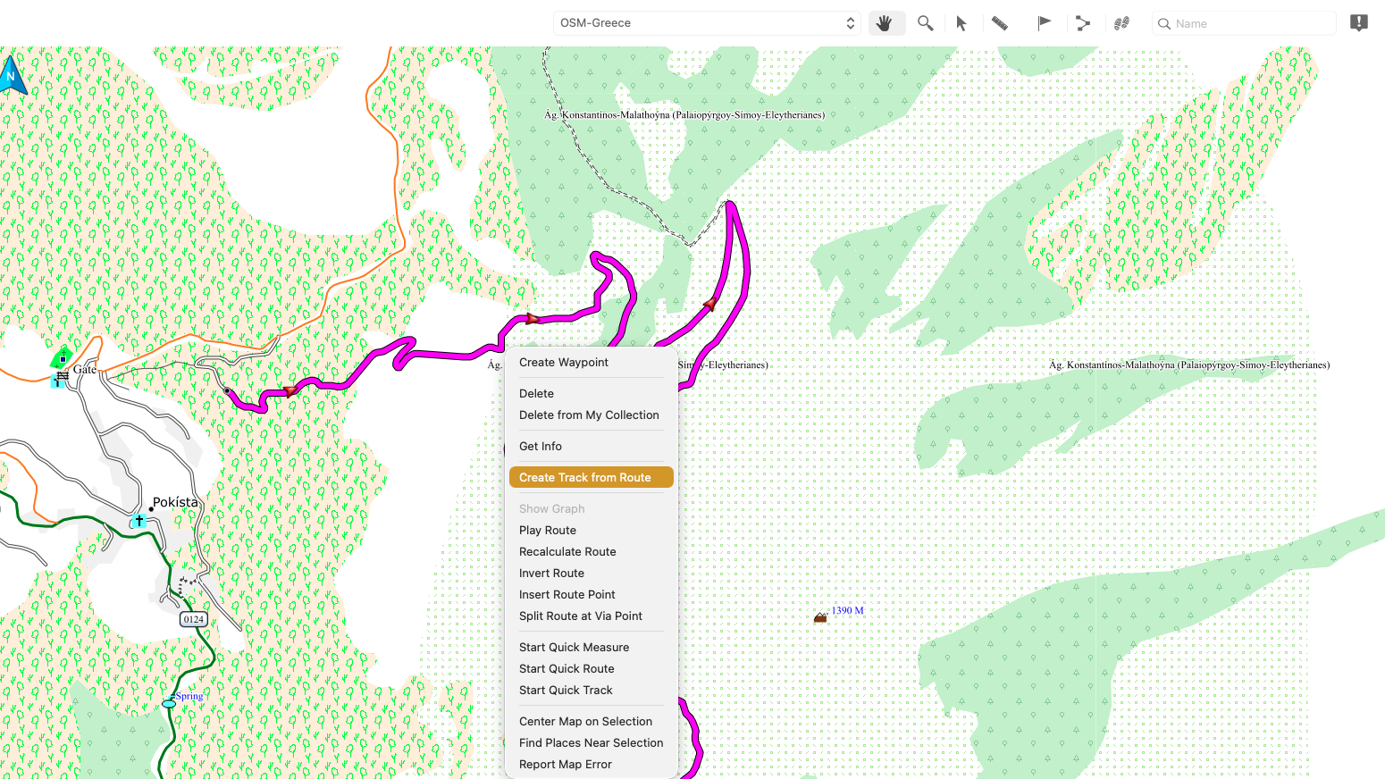Viewport: 1385px width, 779px height.
Task: Select Recalculate Route option
Action: point(567,552)
